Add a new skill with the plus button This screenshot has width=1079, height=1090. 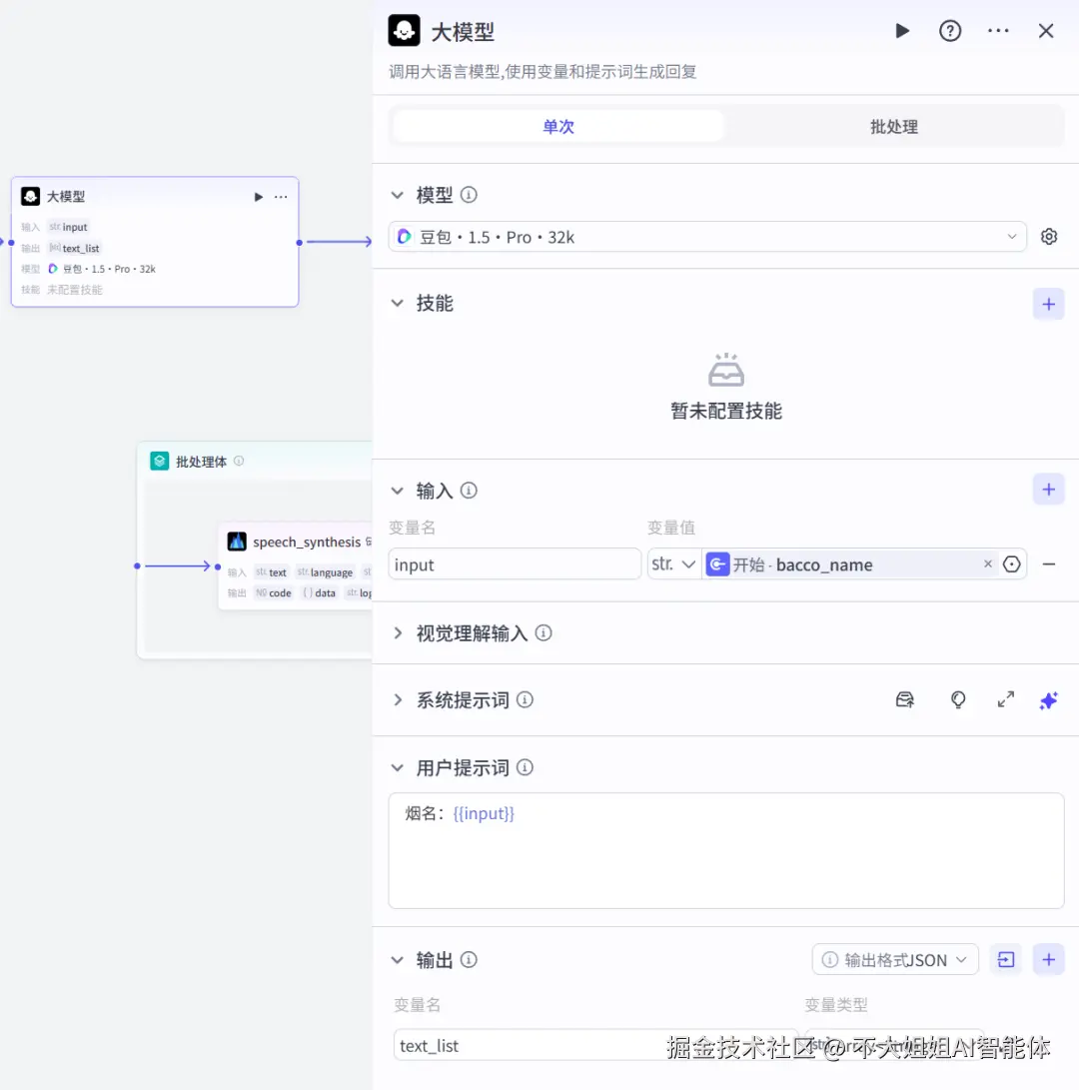coord(1048,303)
